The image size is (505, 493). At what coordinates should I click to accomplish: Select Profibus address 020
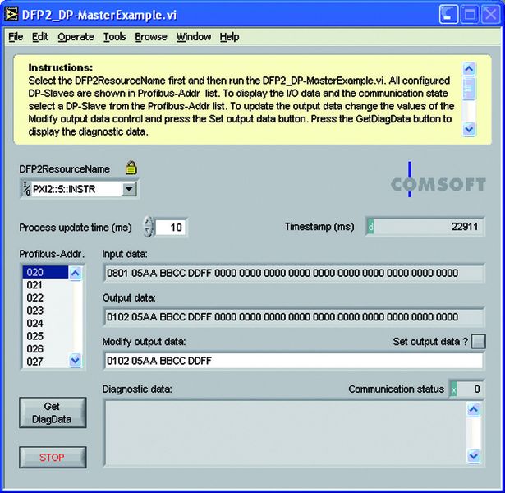coord(45,272)
